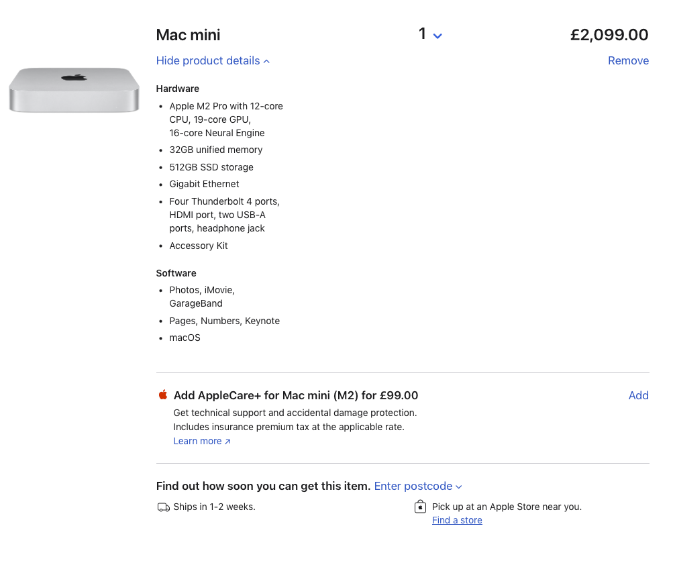Click the Find out how soon heading
This screenshot has width=673, height=561.
263,486
